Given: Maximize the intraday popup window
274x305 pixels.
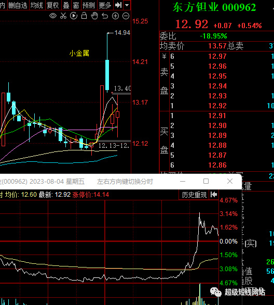Looking at the screenshot, I should pyautogui.click(x=206, y=181).
